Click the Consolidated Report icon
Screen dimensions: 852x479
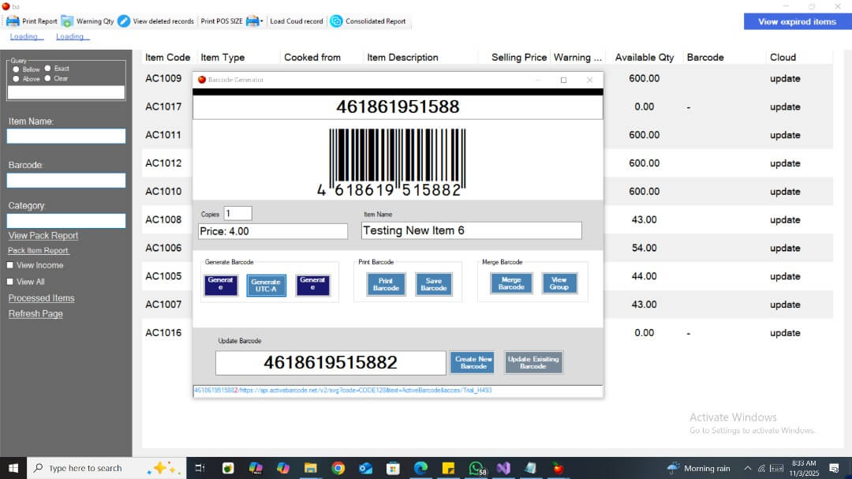(336, 21)
